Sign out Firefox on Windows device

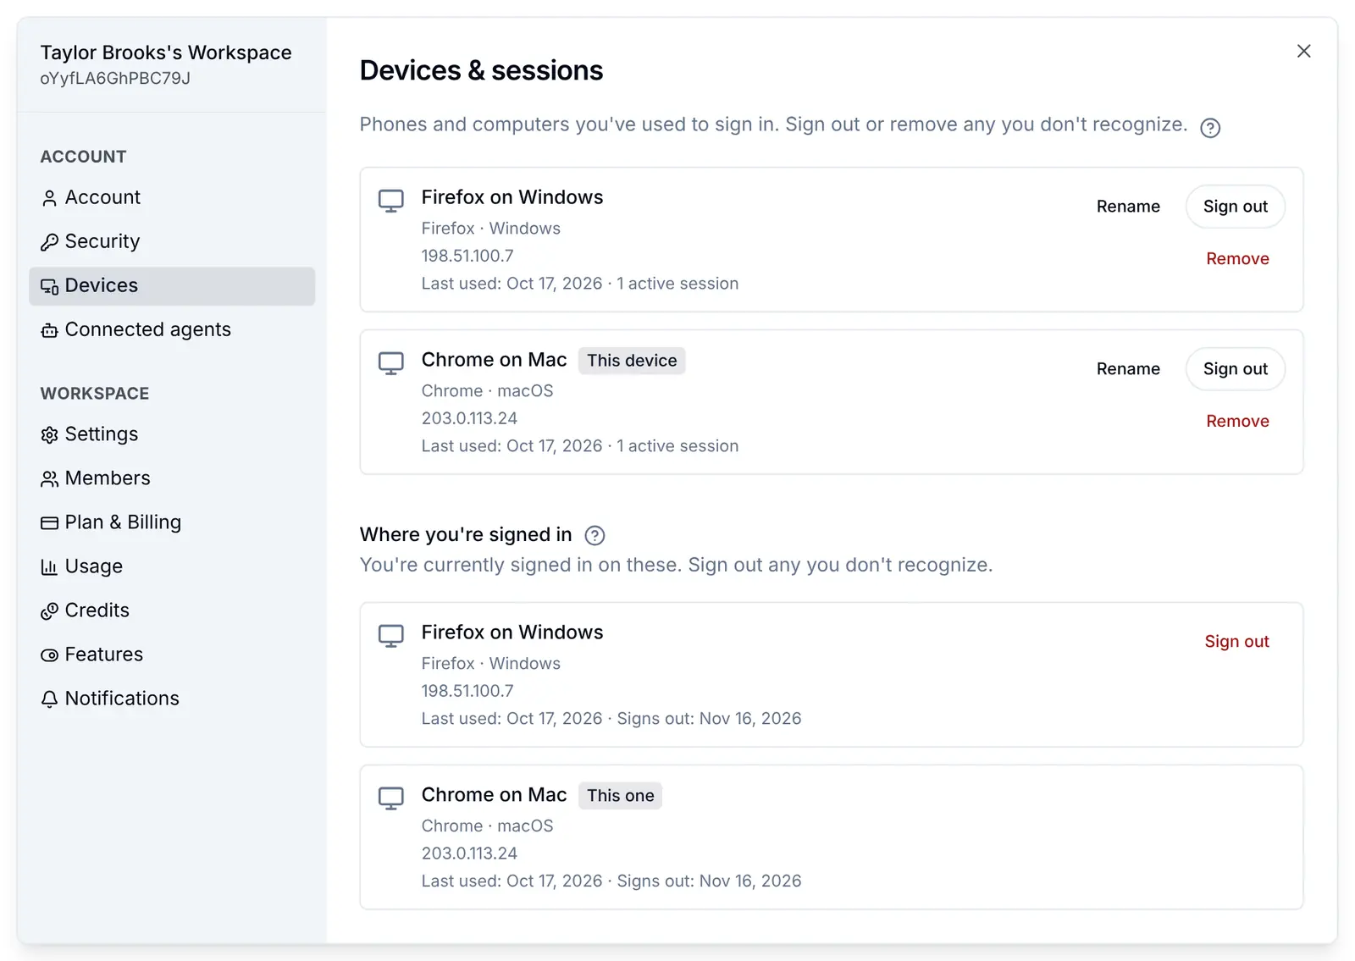pos(1236,207)
